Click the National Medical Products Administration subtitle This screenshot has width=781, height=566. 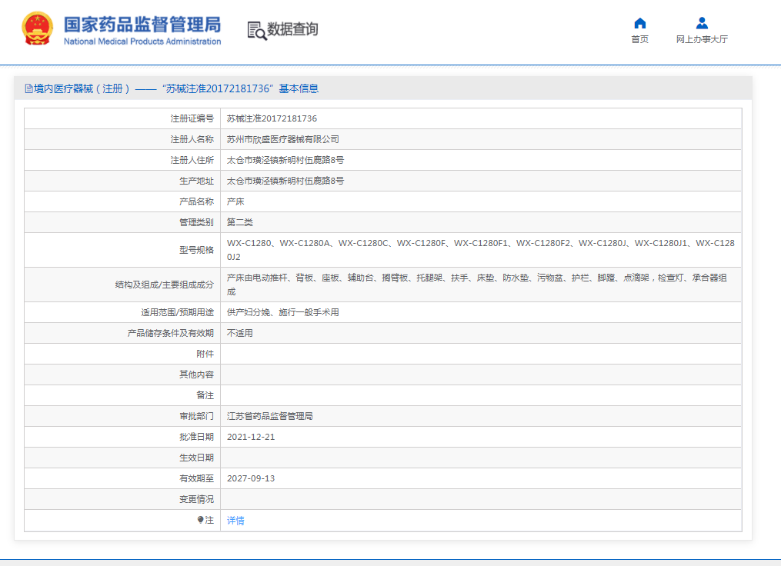tap(142, 42)
